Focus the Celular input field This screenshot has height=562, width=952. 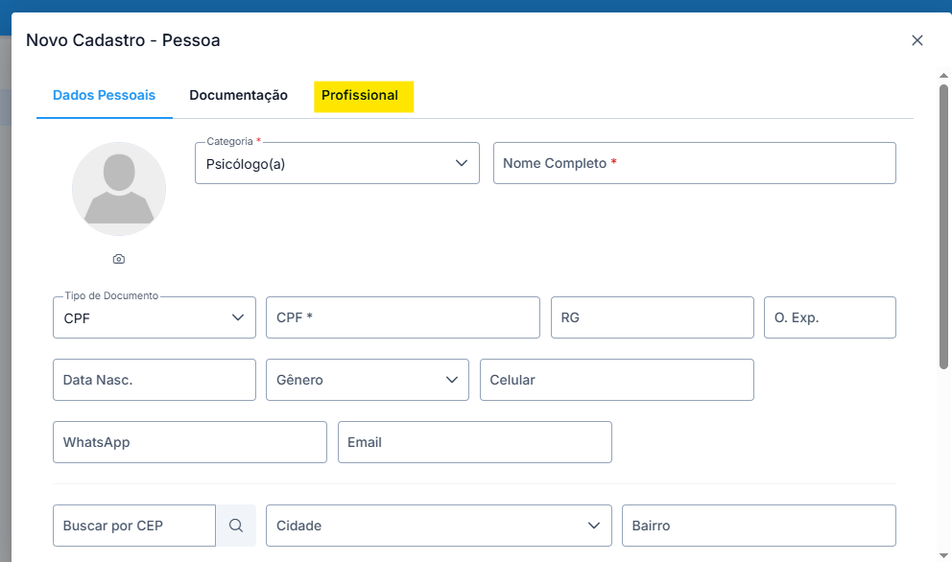tap(616, 380)
